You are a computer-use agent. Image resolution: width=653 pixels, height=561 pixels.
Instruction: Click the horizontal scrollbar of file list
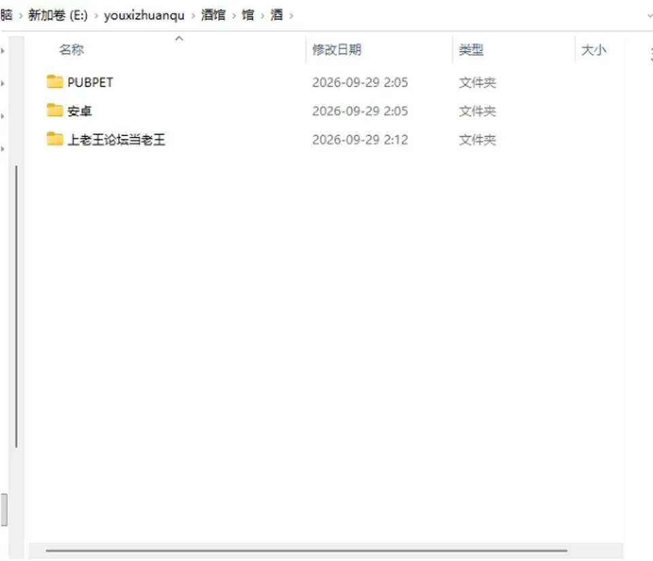(306, 550)
